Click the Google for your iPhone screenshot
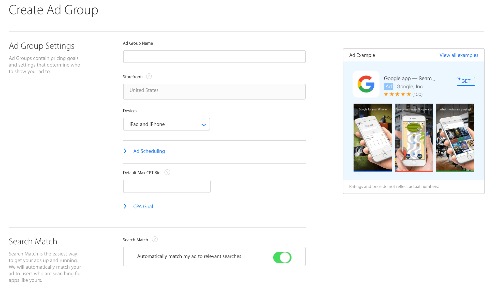496x290 pixels. pyautogui.click(x=372, y=137)
